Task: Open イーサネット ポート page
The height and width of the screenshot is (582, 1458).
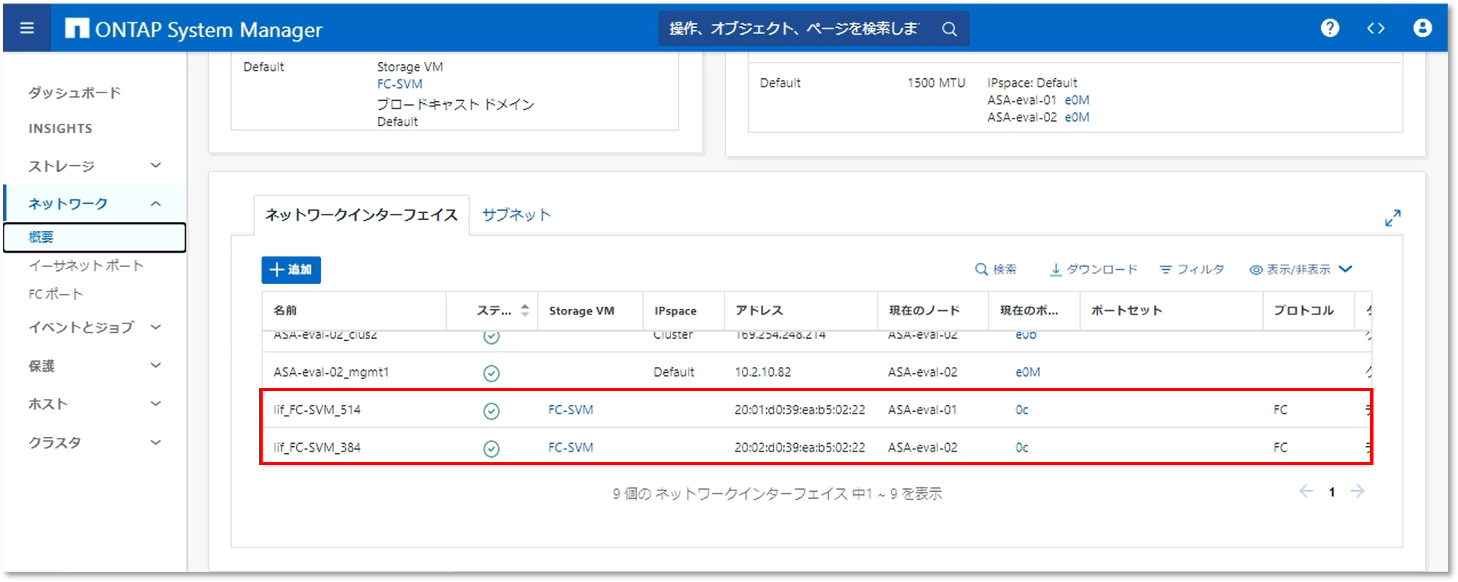Action: (x=86, y=265)
